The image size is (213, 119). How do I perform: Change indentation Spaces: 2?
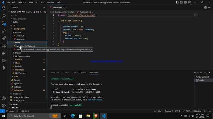tap(169, 111)
